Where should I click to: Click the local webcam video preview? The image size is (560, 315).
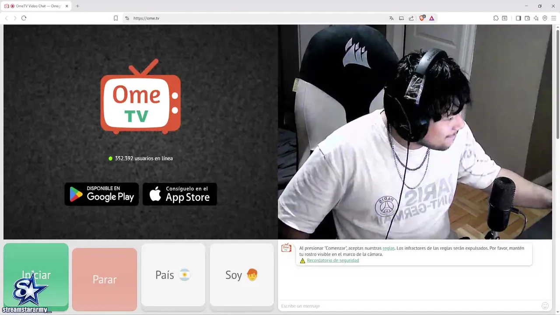tap(415, 132)
